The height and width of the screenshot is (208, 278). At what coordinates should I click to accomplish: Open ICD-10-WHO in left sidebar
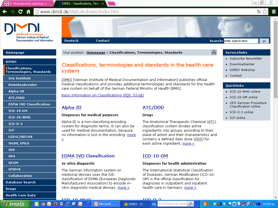[30, 117]
